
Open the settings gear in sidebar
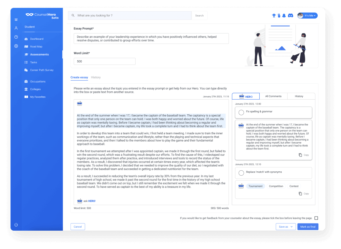point(16,46)
